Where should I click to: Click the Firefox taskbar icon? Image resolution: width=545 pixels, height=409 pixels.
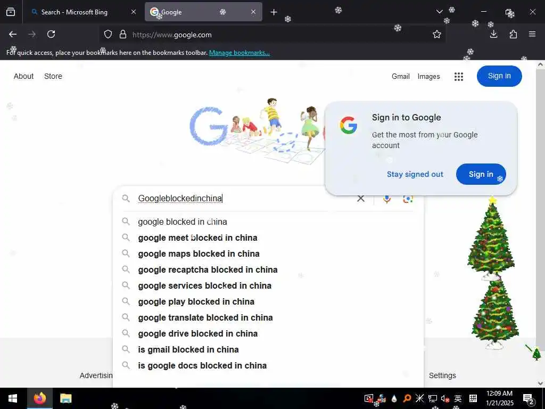(39, 398)
